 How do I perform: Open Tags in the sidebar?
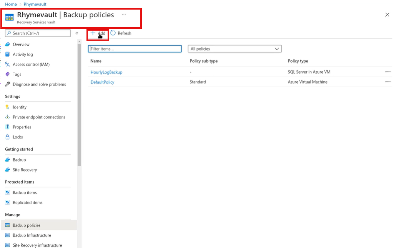17,74
